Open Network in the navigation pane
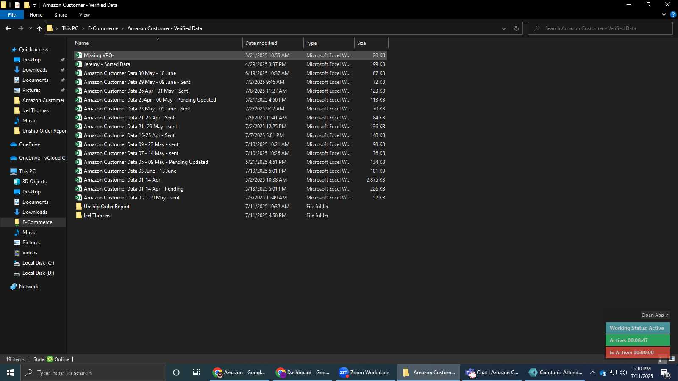The width and height of the screenshot is (678, 381). pyautogui.click(x=28, y=287)
